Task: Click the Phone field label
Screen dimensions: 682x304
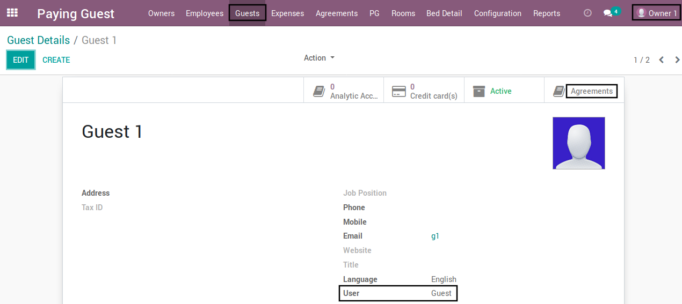Action: 354,207
